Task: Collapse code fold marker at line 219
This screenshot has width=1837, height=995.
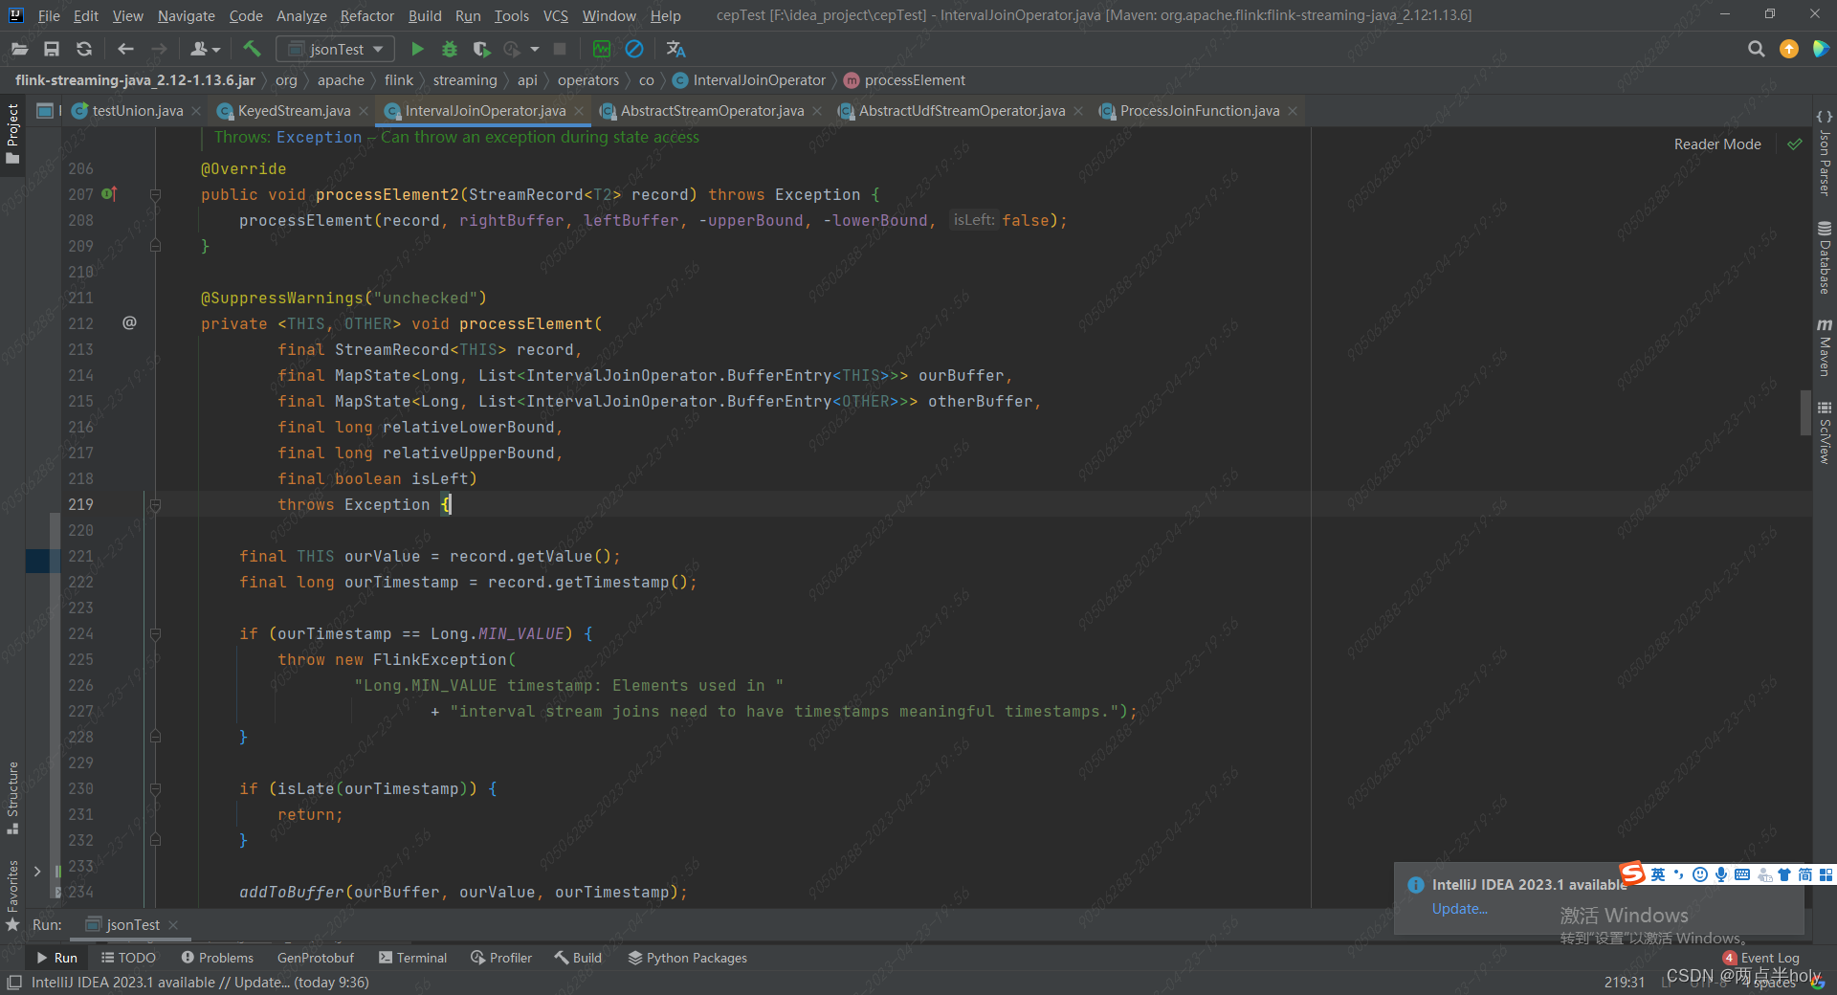Action: pyautogui.click(x=155, y=504)
